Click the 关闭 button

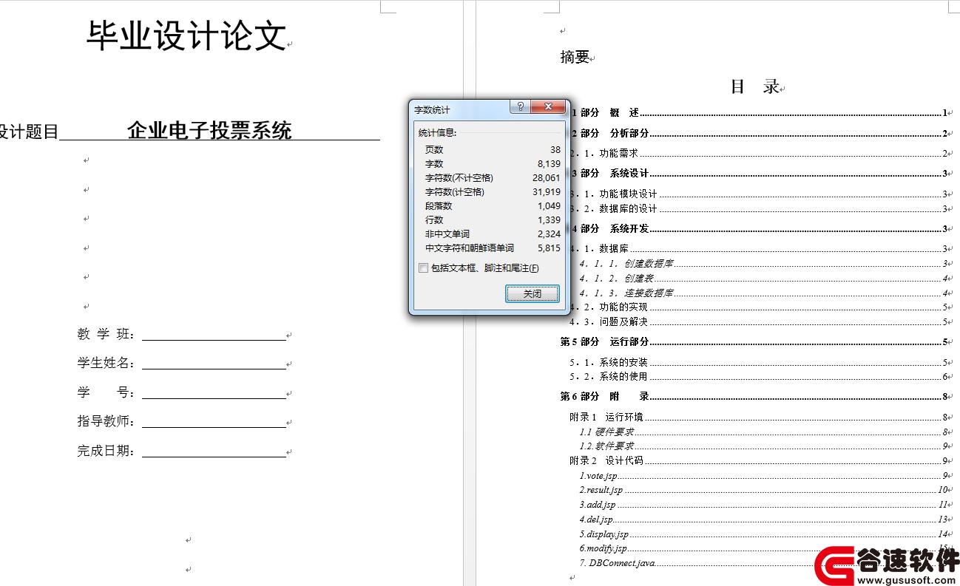click(x=532, y=294)
